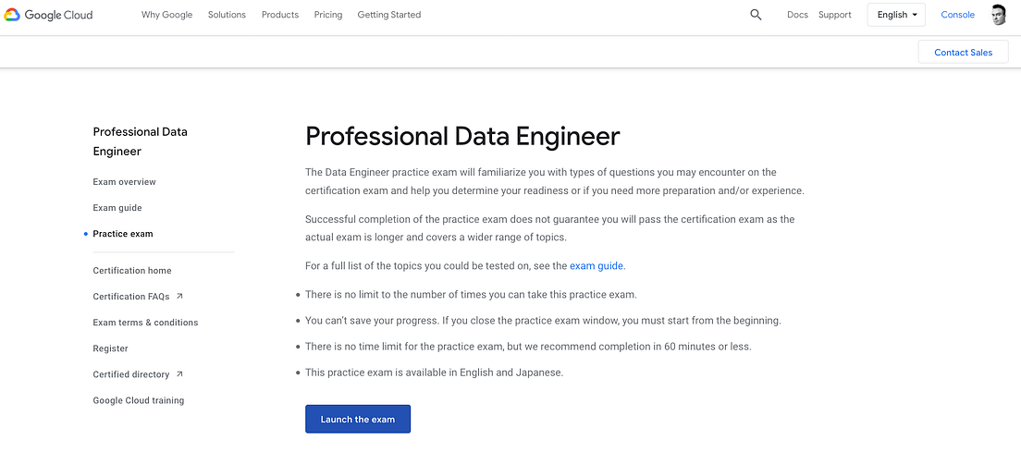Select Exam overview in the sidebar
The width and height of the screenshot is (1021, 464).
(125, 182)
